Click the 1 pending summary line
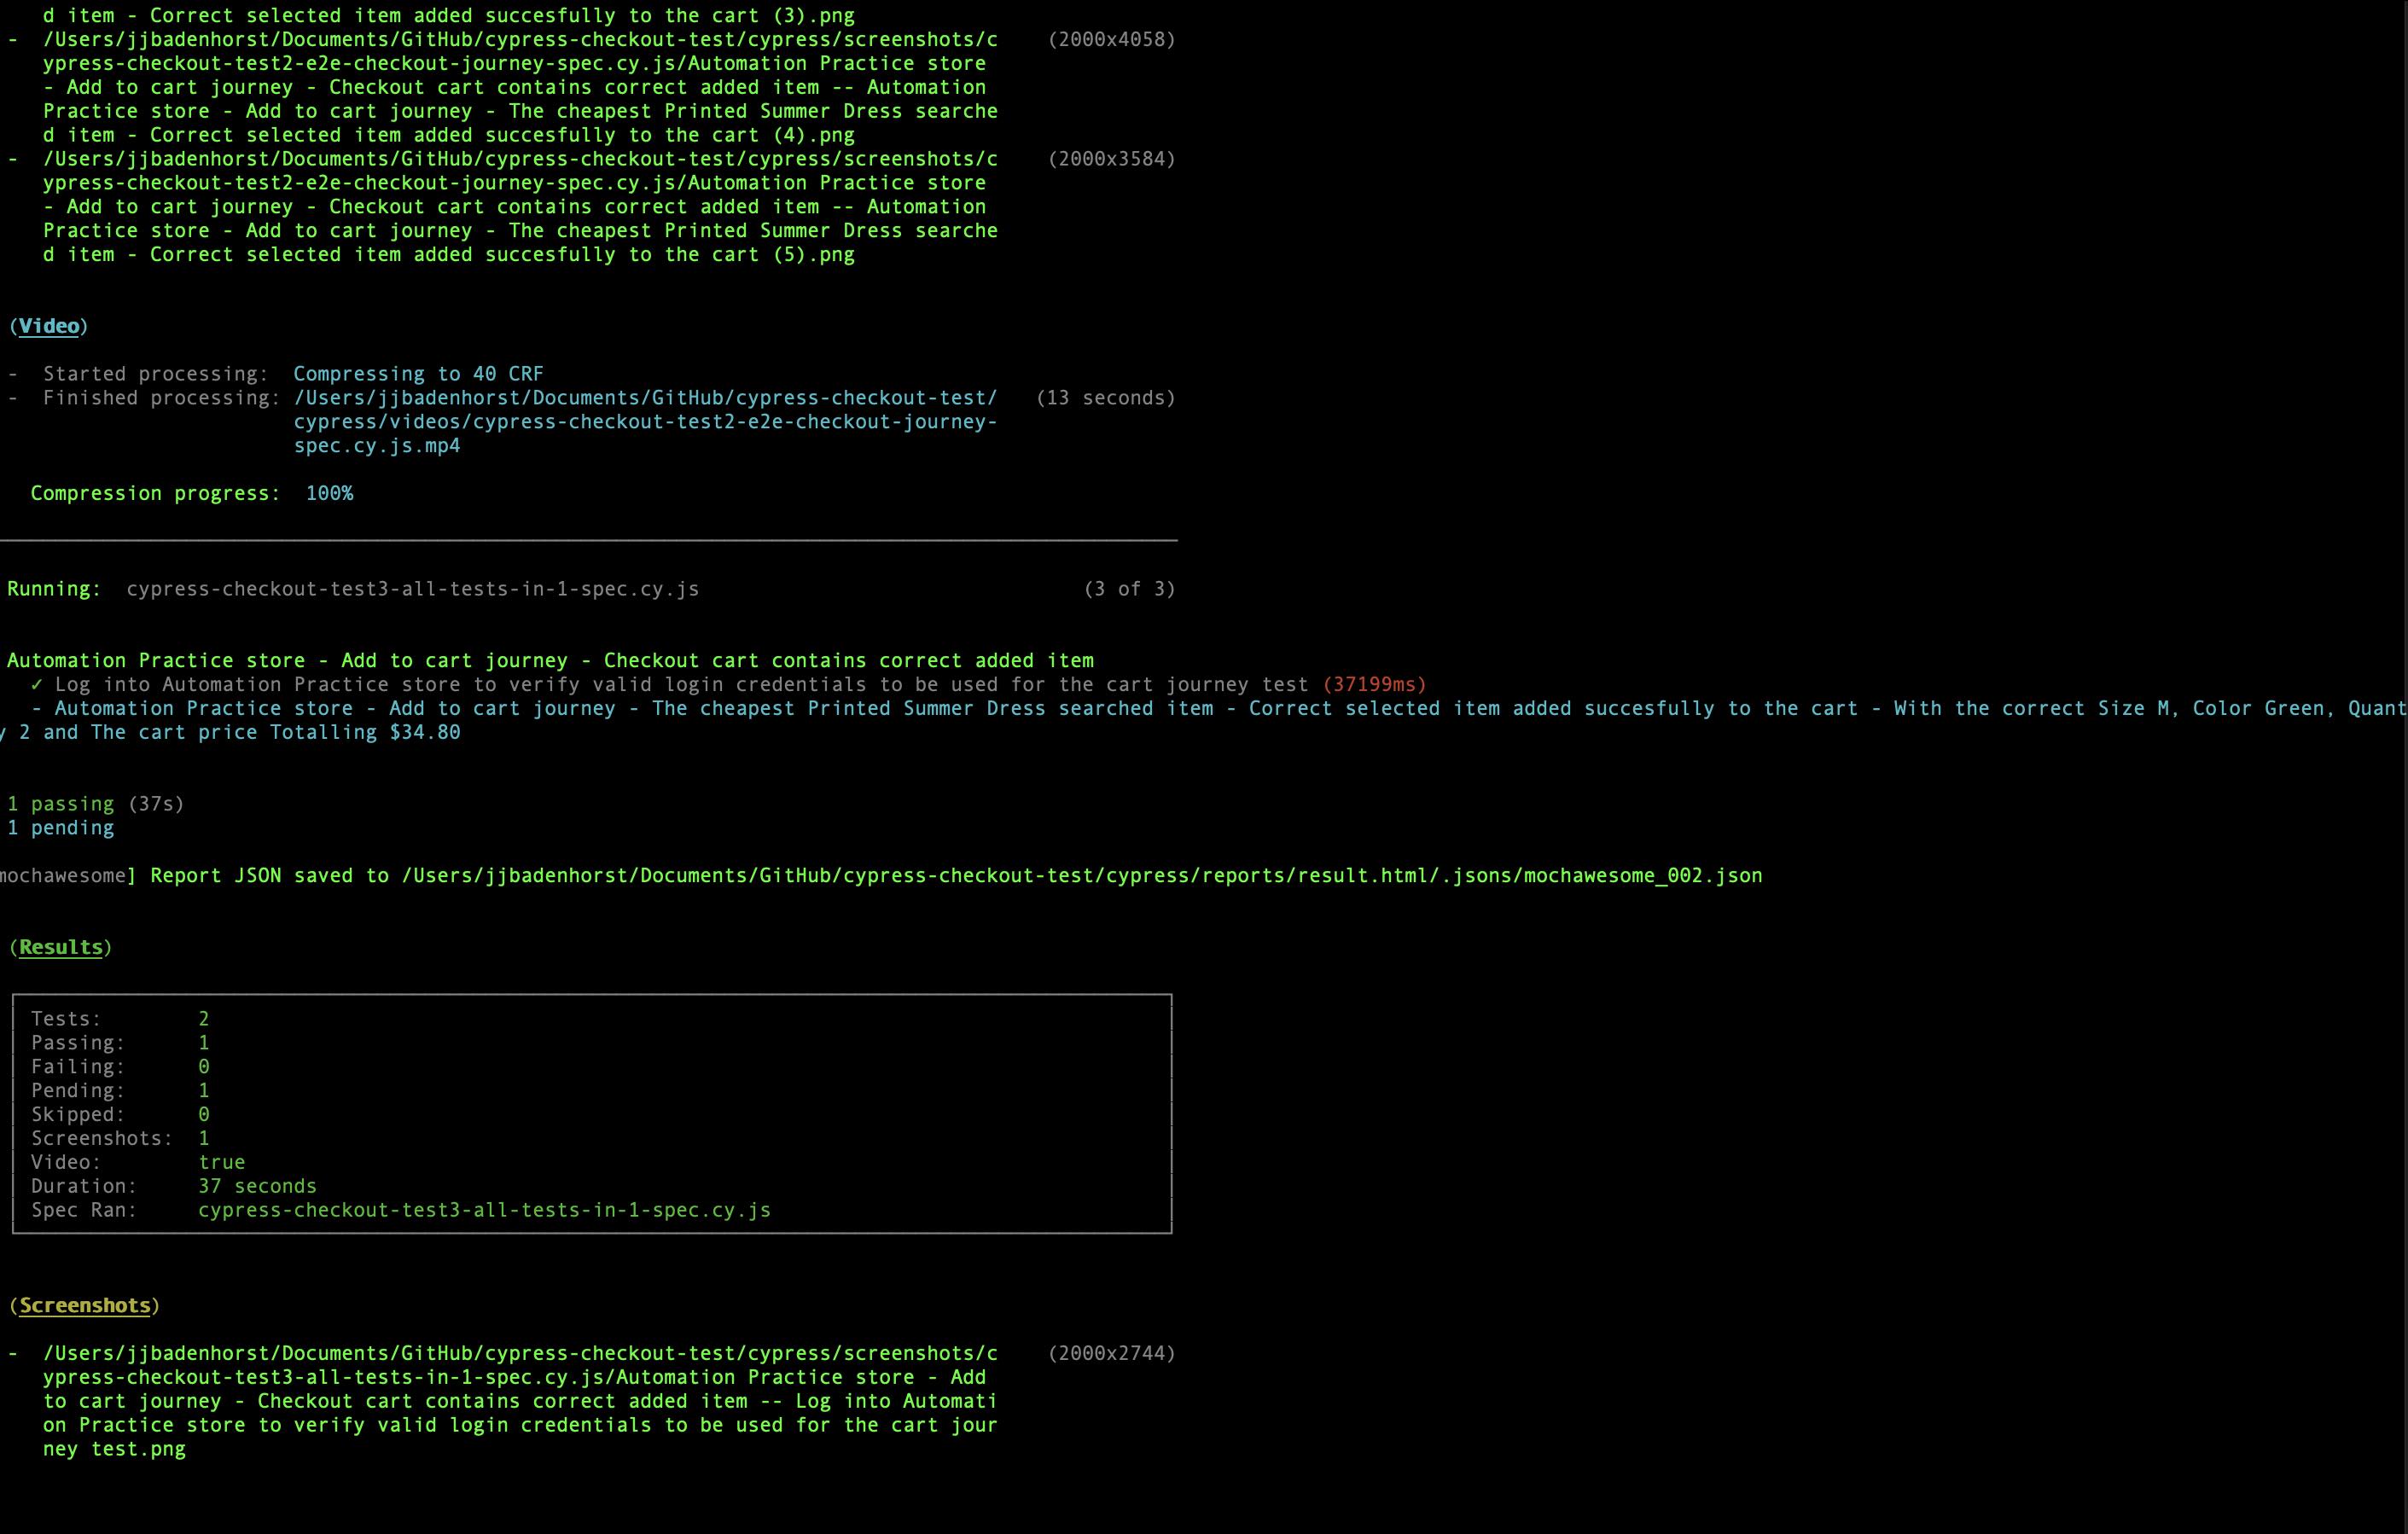The width and height of the screenshot is (2408, 1534). [x=60, y=828]
